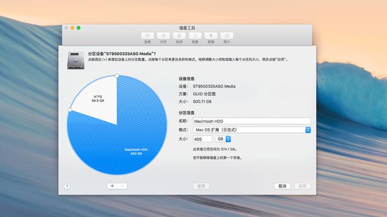Image resolution: width=387 pixels, height=217 pixels.
Task: Grab the resize handle atop the pie chart
Action: pyautogui.click(x=117, y=76)
